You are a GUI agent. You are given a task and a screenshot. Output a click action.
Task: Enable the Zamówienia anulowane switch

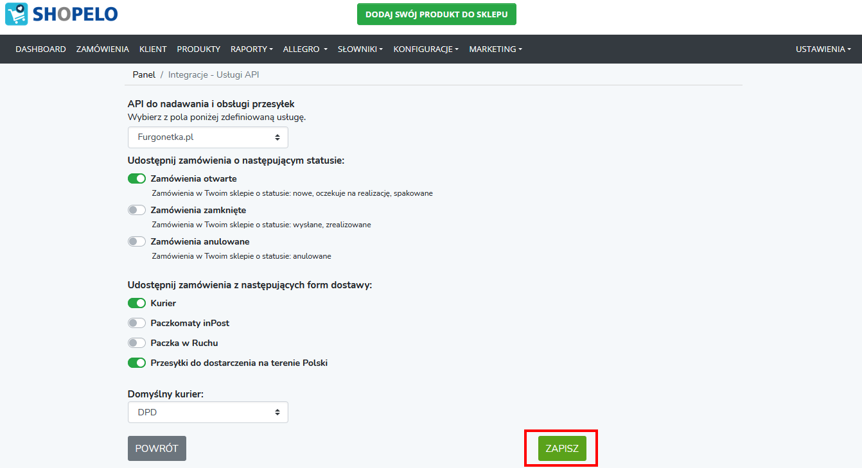pos(137,241)
